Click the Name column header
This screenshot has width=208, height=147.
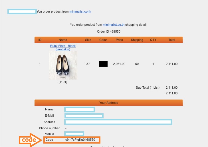click(x=63, y=40)
